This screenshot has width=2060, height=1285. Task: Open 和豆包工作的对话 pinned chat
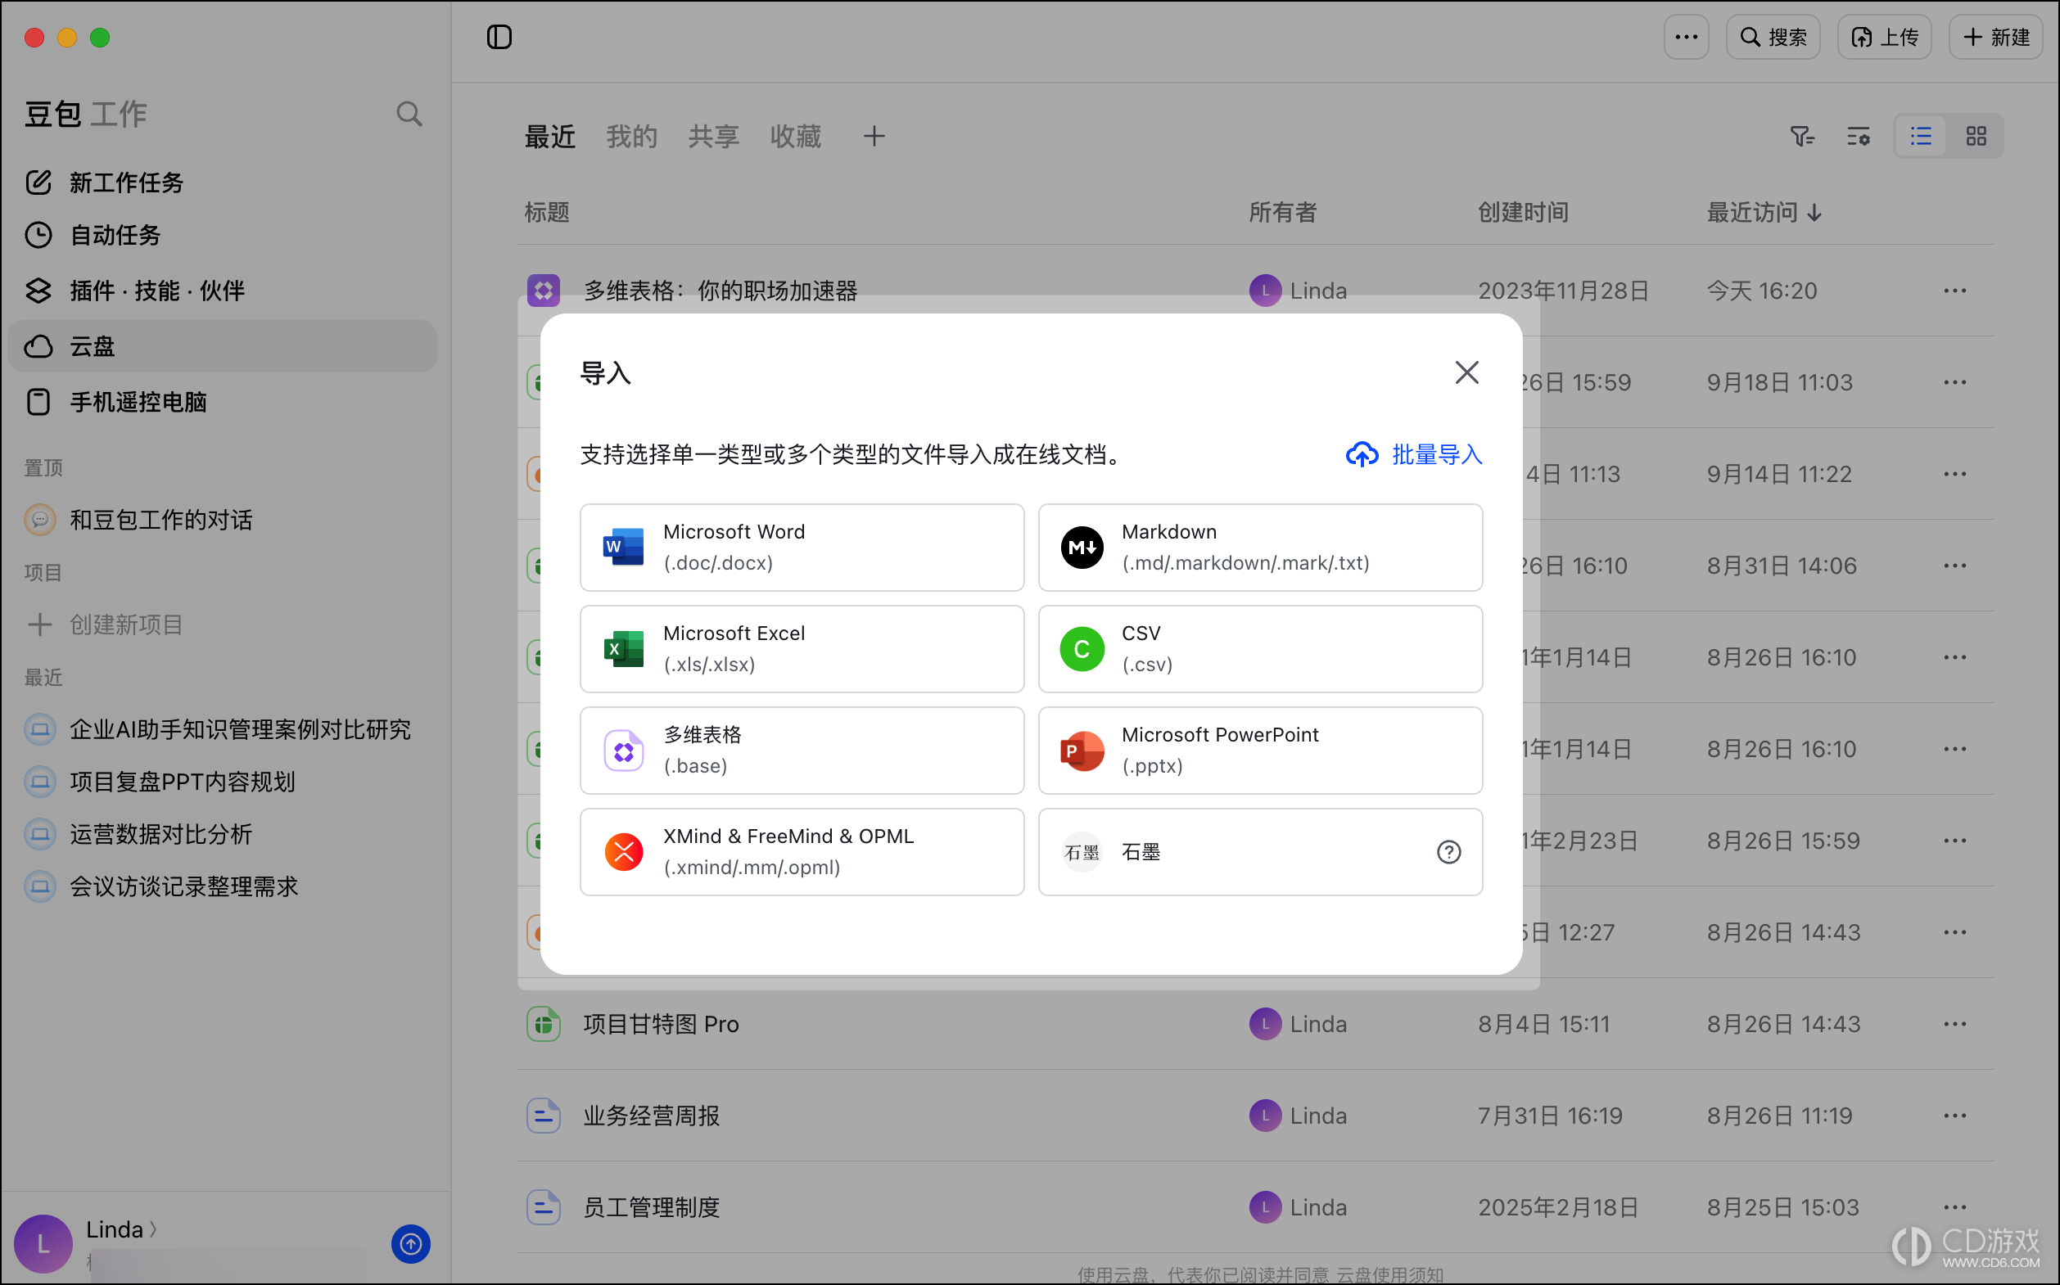tap(223, 519)
